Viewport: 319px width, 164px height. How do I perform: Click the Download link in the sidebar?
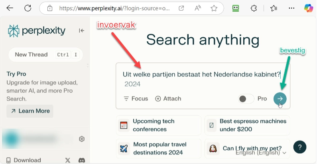pos(24,160)
